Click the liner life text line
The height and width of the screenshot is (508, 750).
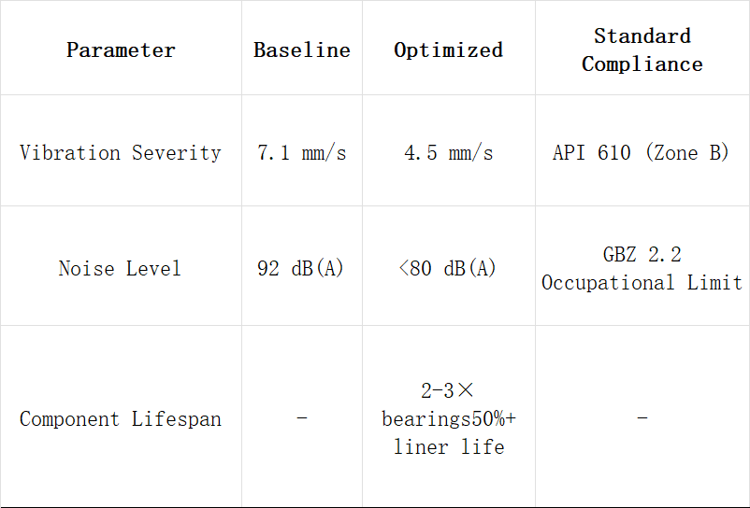tap(449, 447)
